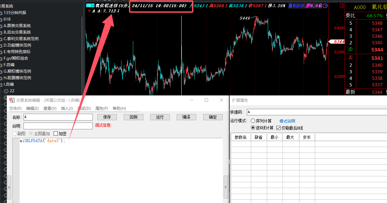Select I.自编 folder

(8, 84)
